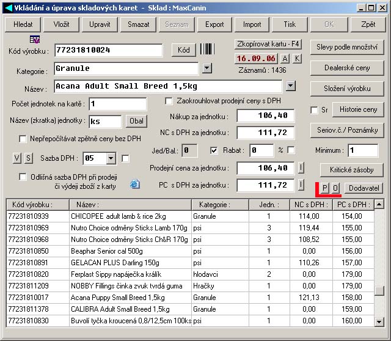Click the P button left of Dodavatel
The image size is (391, 341).
pos(326,188)
